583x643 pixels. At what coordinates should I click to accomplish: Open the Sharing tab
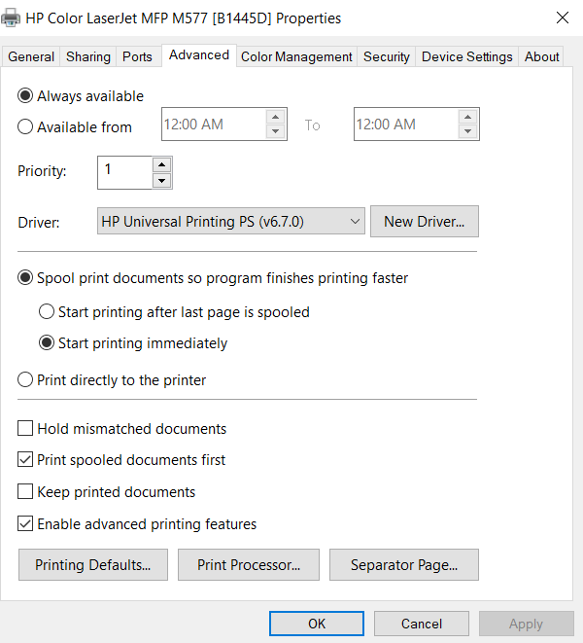click(88, 56)
